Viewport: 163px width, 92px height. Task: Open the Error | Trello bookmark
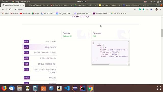48,14
